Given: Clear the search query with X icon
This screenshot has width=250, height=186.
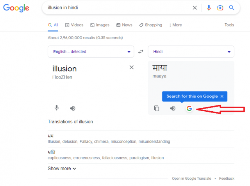Looking at the screenshot, I should pyautogui.click(x=195, y=8).
